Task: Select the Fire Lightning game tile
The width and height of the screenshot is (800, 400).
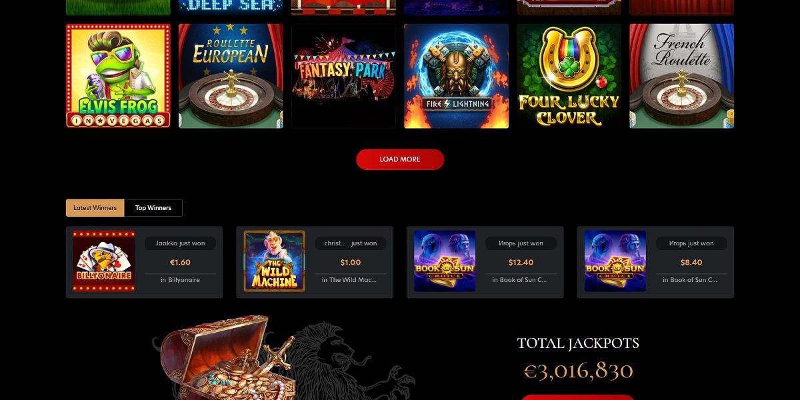Action: click(x=456, y=76)
